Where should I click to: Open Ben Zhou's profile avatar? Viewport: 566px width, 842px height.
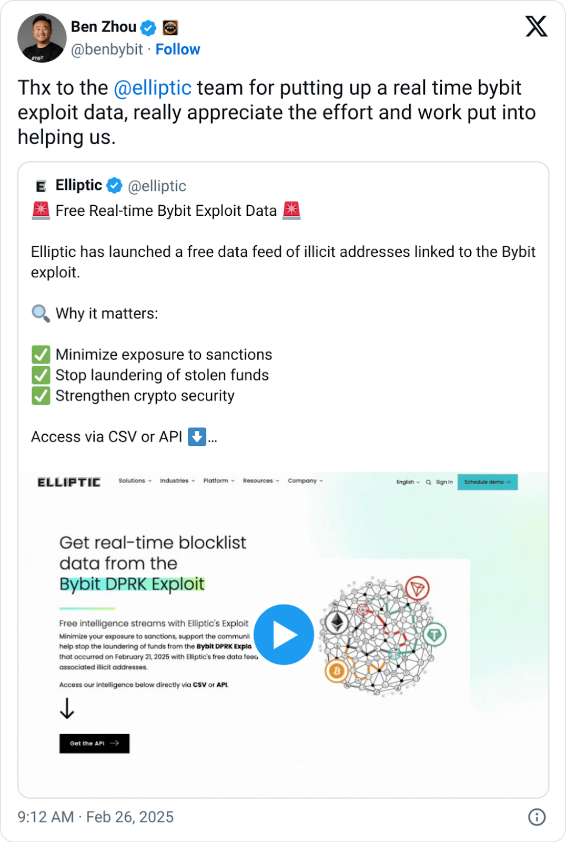[x=42, y=38]
